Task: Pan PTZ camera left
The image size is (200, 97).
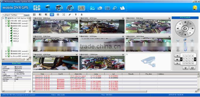Action: pyautogui.click(x=178, y=29)
